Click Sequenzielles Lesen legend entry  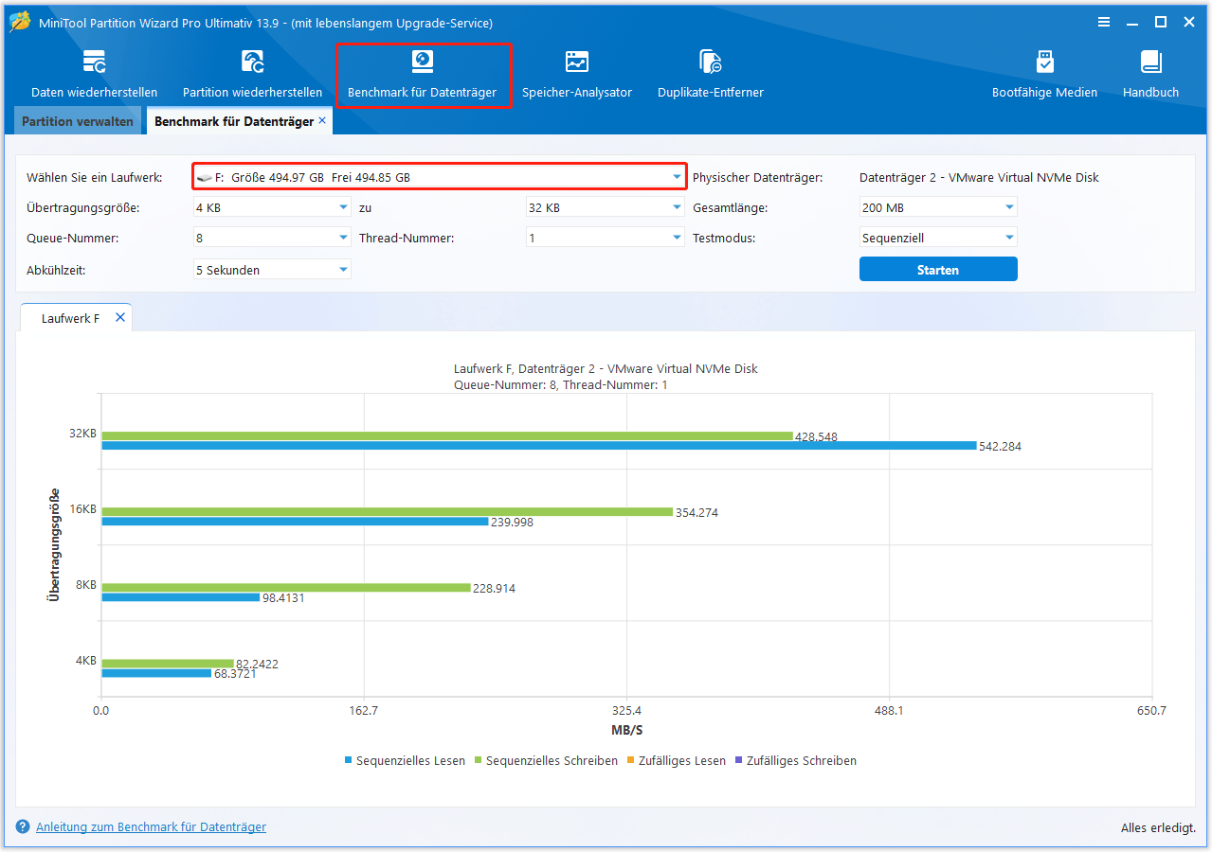point(405,760)
